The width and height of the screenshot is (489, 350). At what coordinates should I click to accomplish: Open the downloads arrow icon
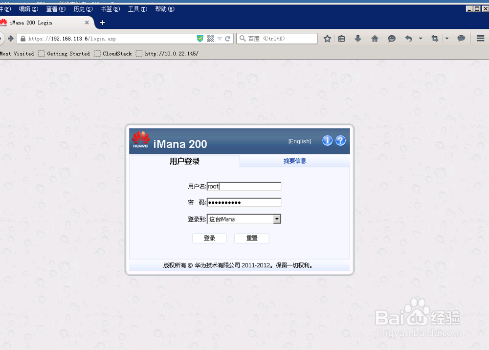[358, 39]
